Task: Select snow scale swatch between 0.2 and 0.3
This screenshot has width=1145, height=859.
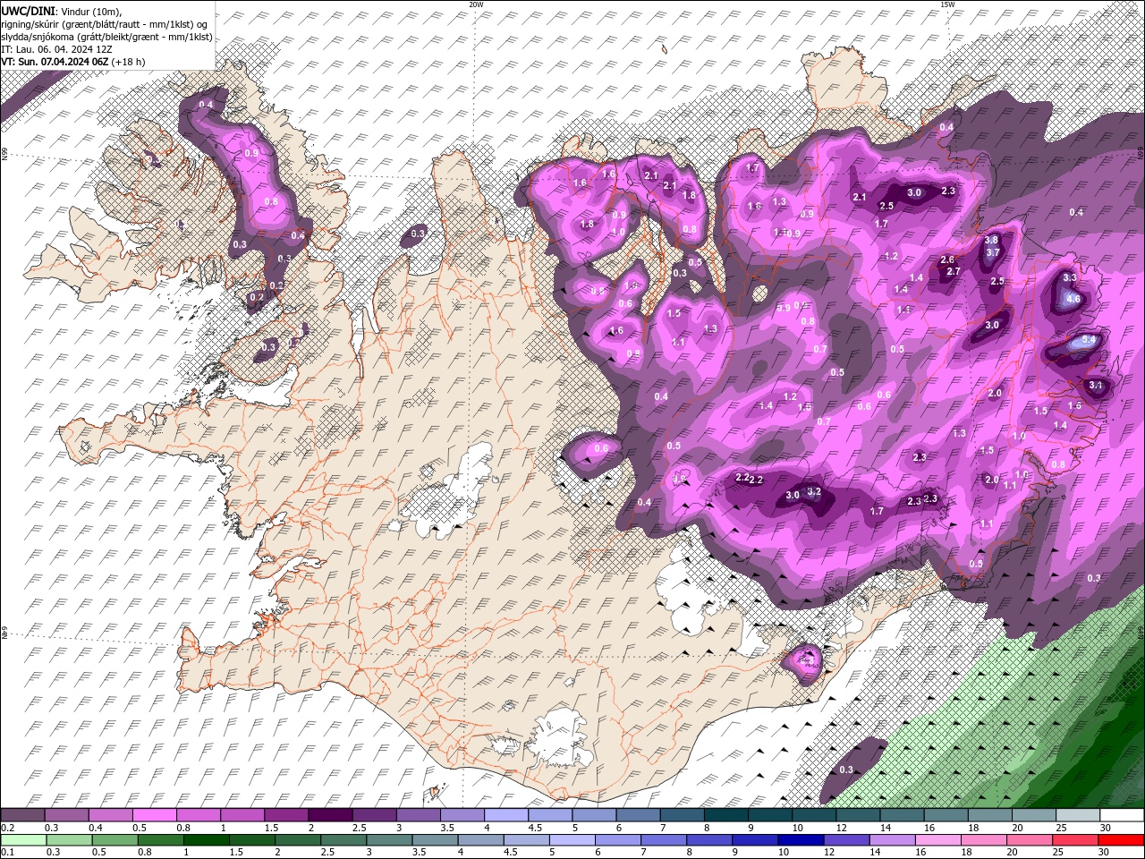Action: pos(22,815)
